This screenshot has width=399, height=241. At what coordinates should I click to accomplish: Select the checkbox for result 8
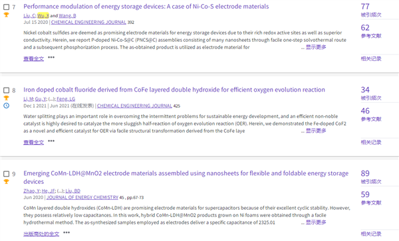point(7,90)
